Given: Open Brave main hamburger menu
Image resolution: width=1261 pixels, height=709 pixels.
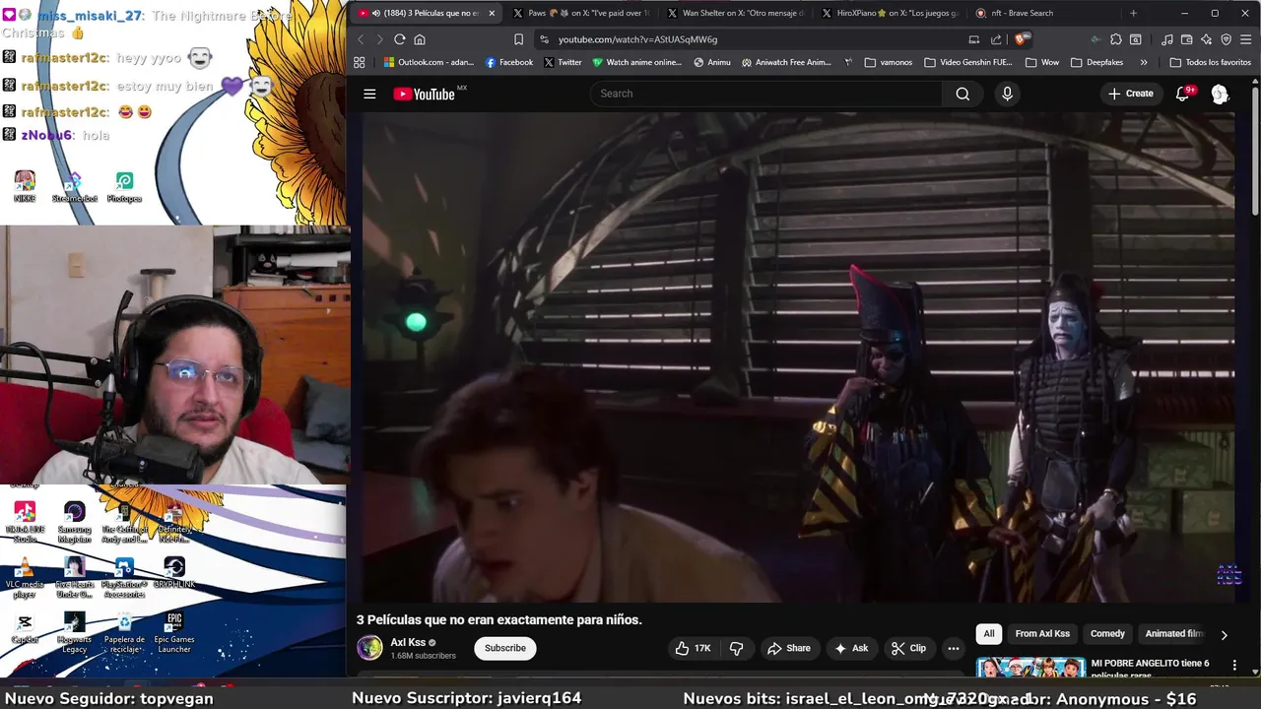Looking at the screenshot, I should point(1246,39).
